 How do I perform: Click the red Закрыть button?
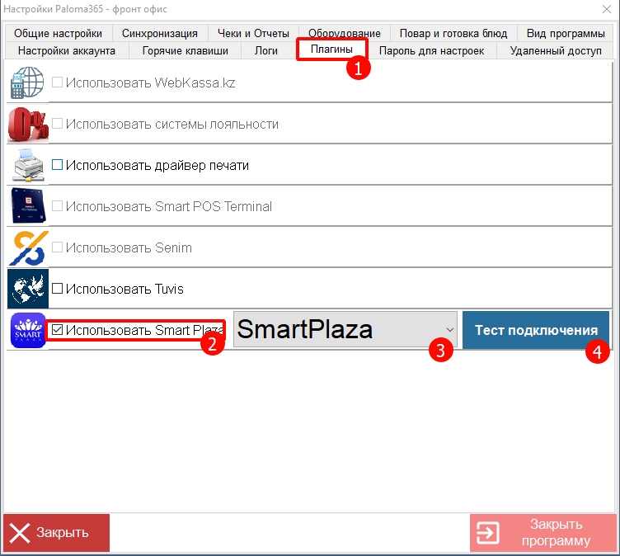(x=56, y=533)
